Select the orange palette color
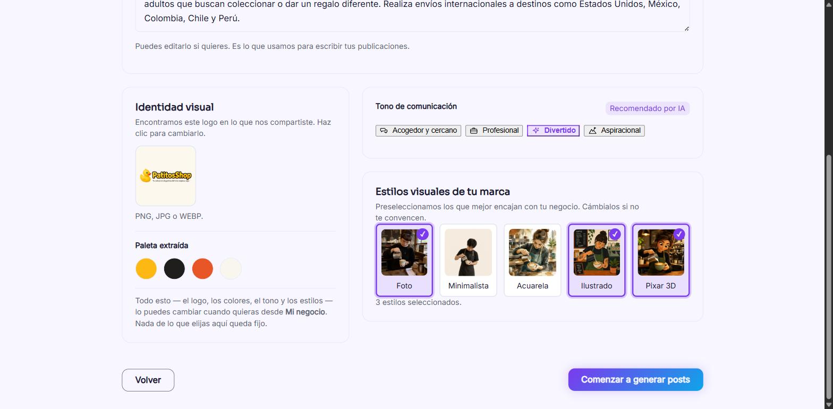This screenshot has width=833, height=409. (x=202, y=269)
